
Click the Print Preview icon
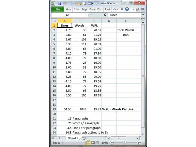point(85,3)
